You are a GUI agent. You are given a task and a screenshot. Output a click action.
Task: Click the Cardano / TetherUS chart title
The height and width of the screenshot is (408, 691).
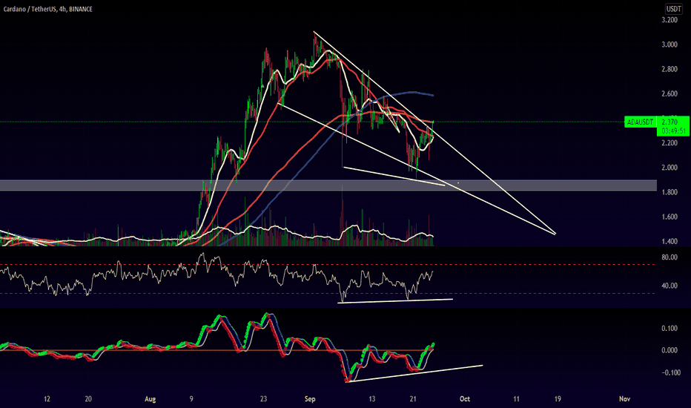tap(47, 9)
